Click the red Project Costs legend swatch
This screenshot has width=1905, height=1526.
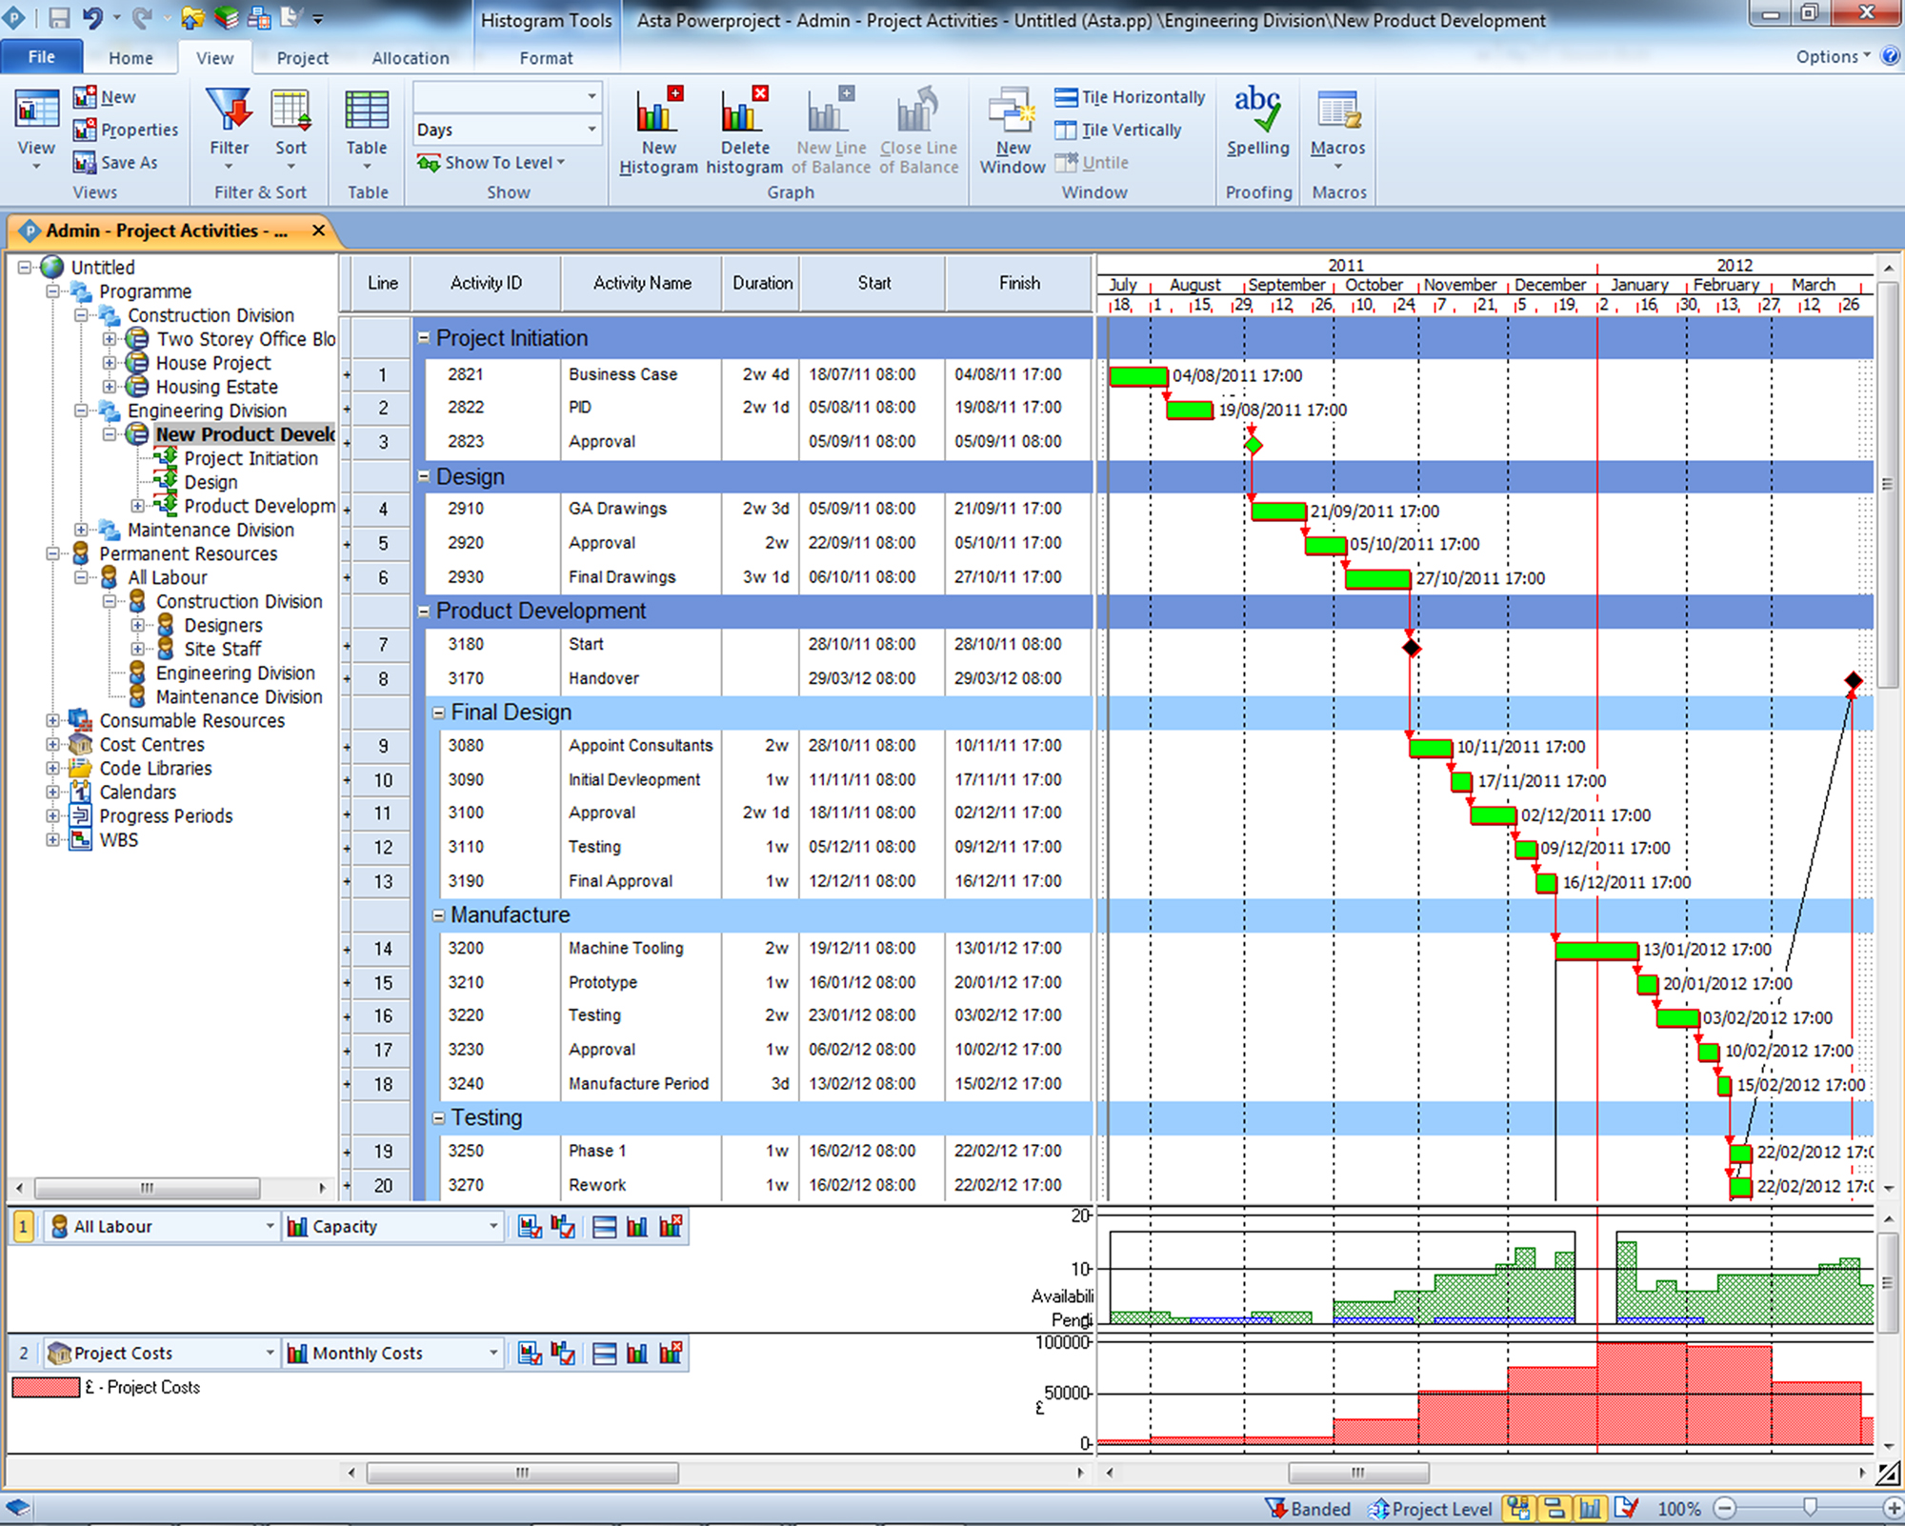tap(46, 1388)
